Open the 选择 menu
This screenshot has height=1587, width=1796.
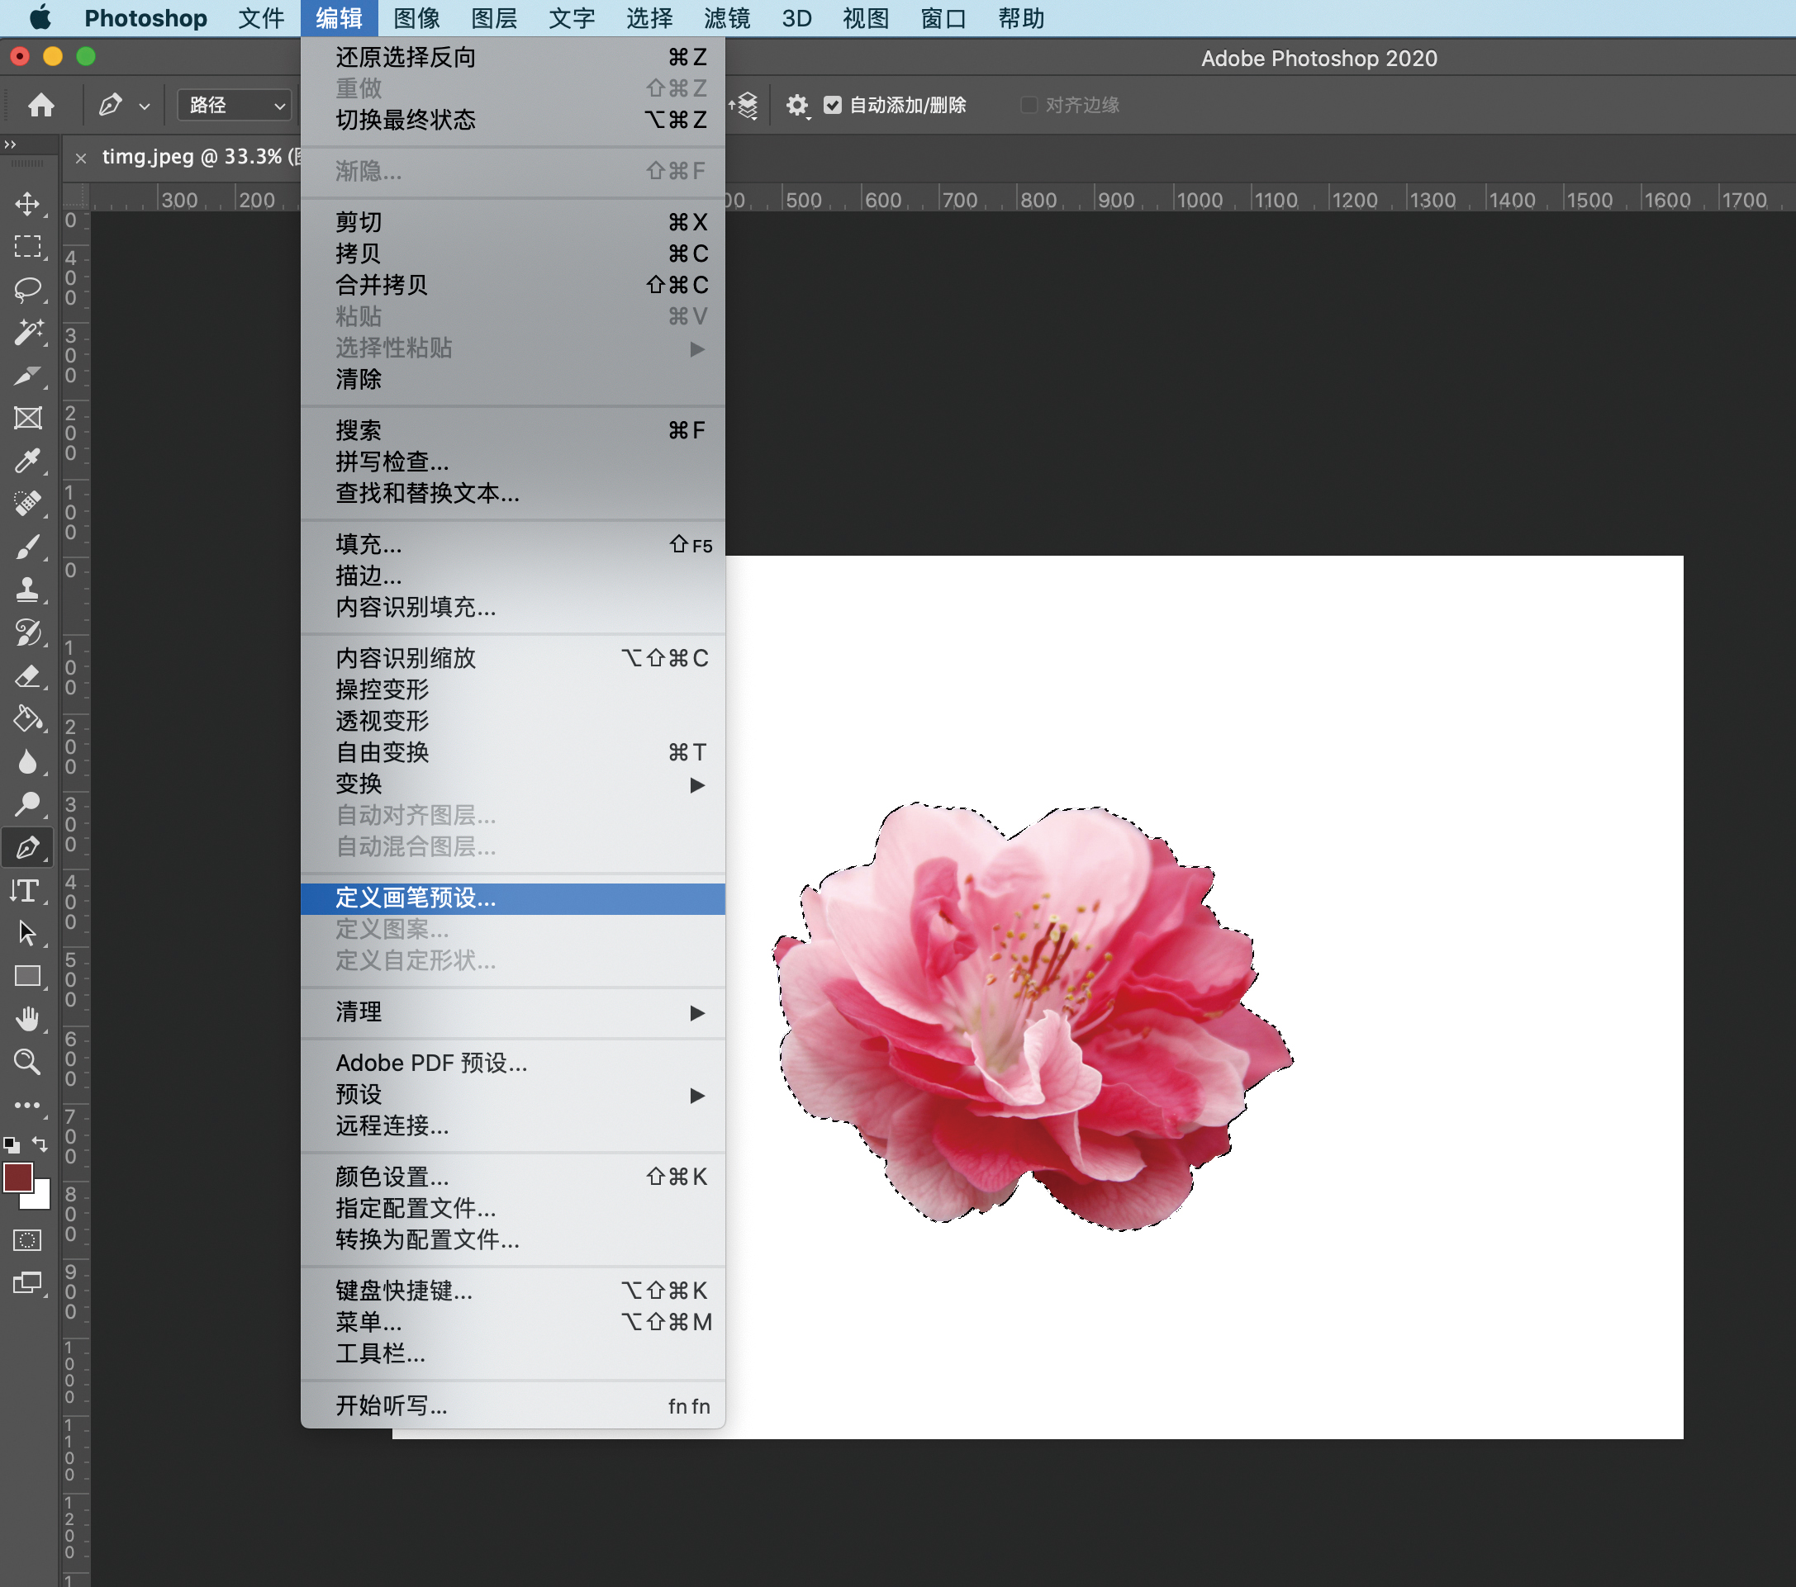[x=650, y=18]
